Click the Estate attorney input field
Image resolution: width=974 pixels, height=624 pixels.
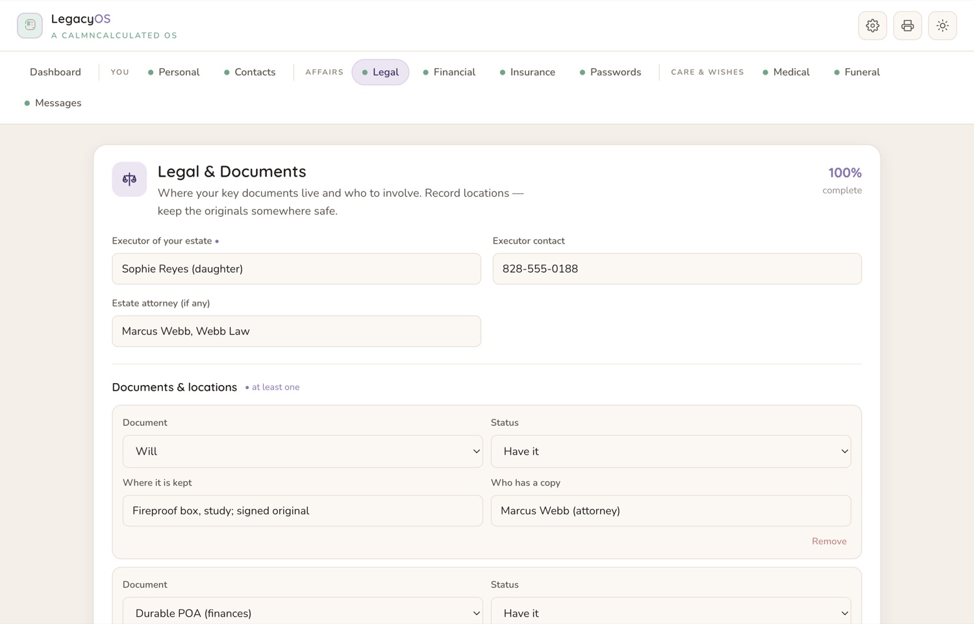[296, 331]
